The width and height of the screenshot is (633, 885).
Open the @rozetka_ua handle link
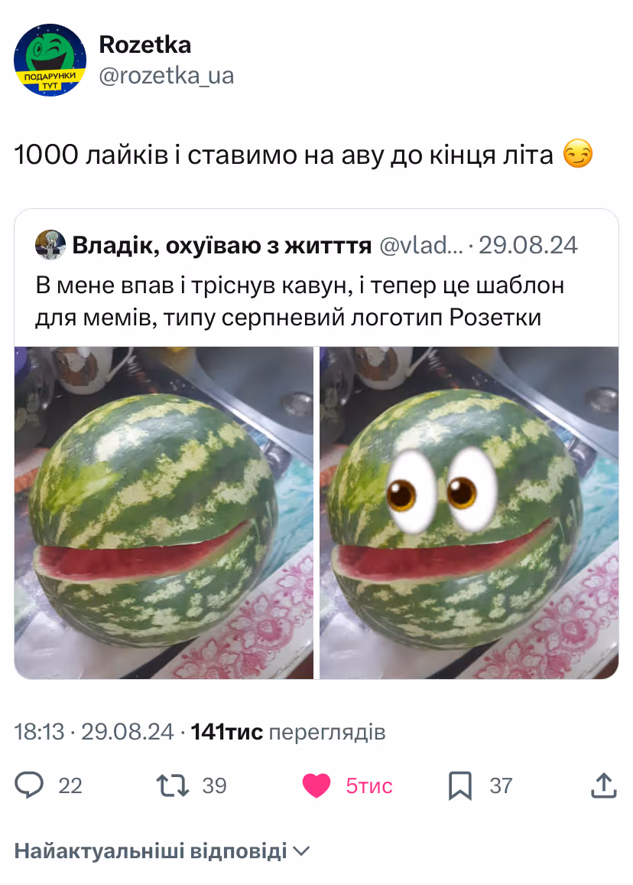click(167, 76)
